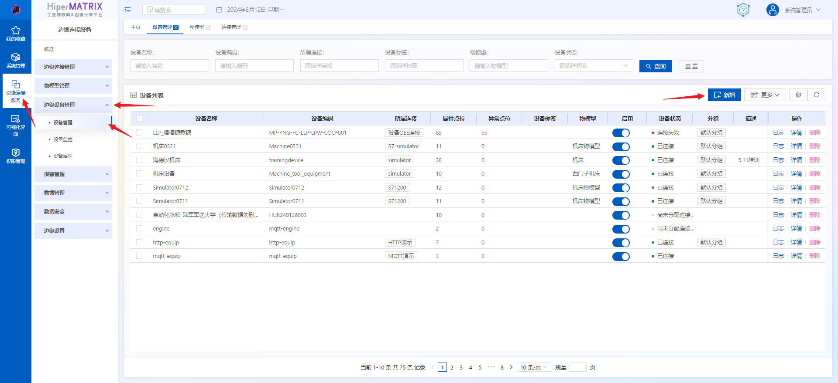The width and height of the screenshot is (838, 383).
Task: Check the row checkbox for mqtt-equip
Action: [x=139, y=256]
